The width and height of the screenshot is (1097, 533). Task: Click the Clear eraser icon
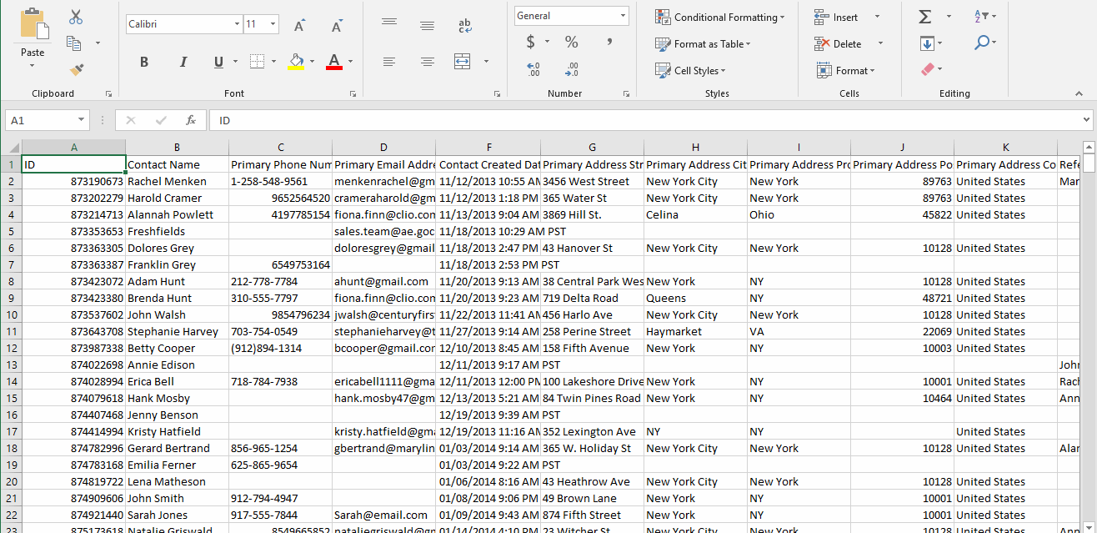[x=929, y=70]
